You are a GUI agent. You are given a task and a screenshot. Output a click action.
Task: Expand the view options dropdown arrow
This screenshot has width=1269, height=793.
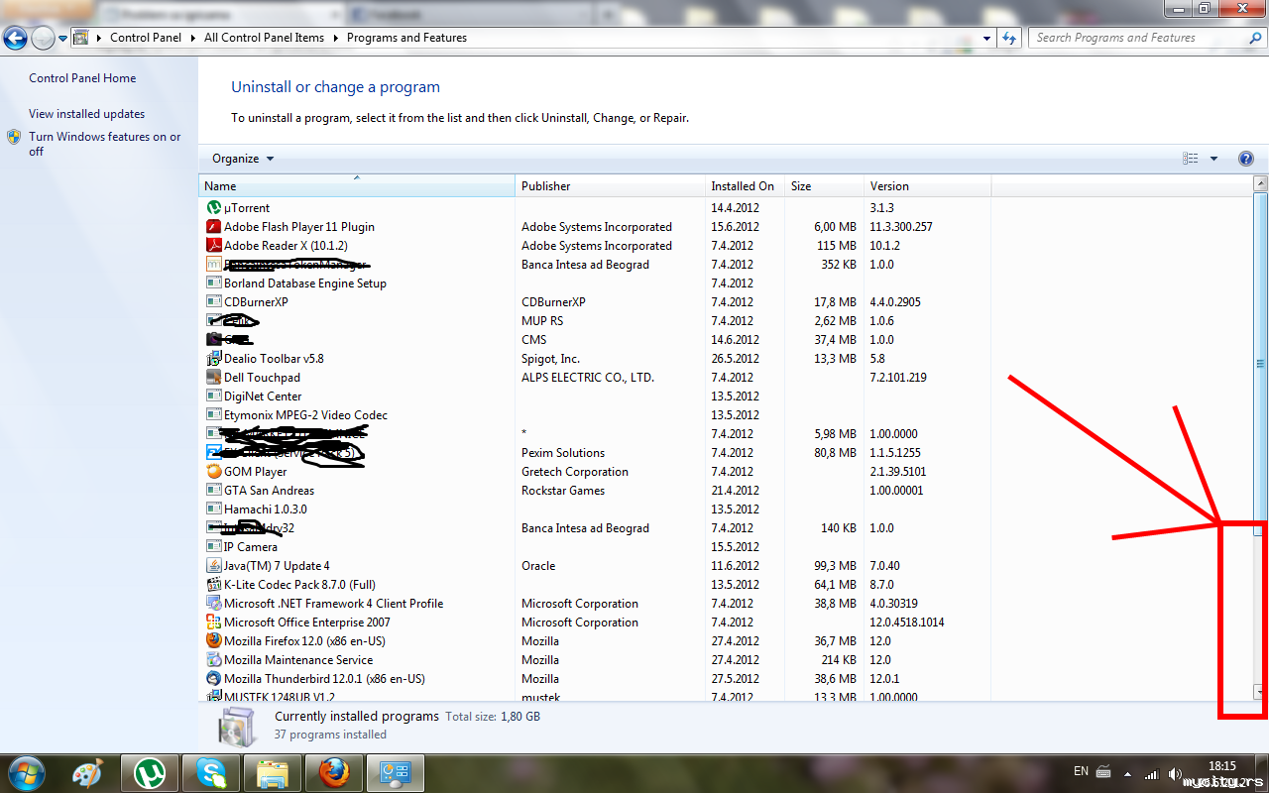[1213, 159]
